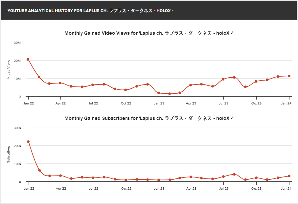Click the Oct 22 Subscribers data point

(x=126, y=180)
